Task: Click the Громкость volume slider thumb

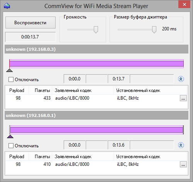Action: [96, 30]
